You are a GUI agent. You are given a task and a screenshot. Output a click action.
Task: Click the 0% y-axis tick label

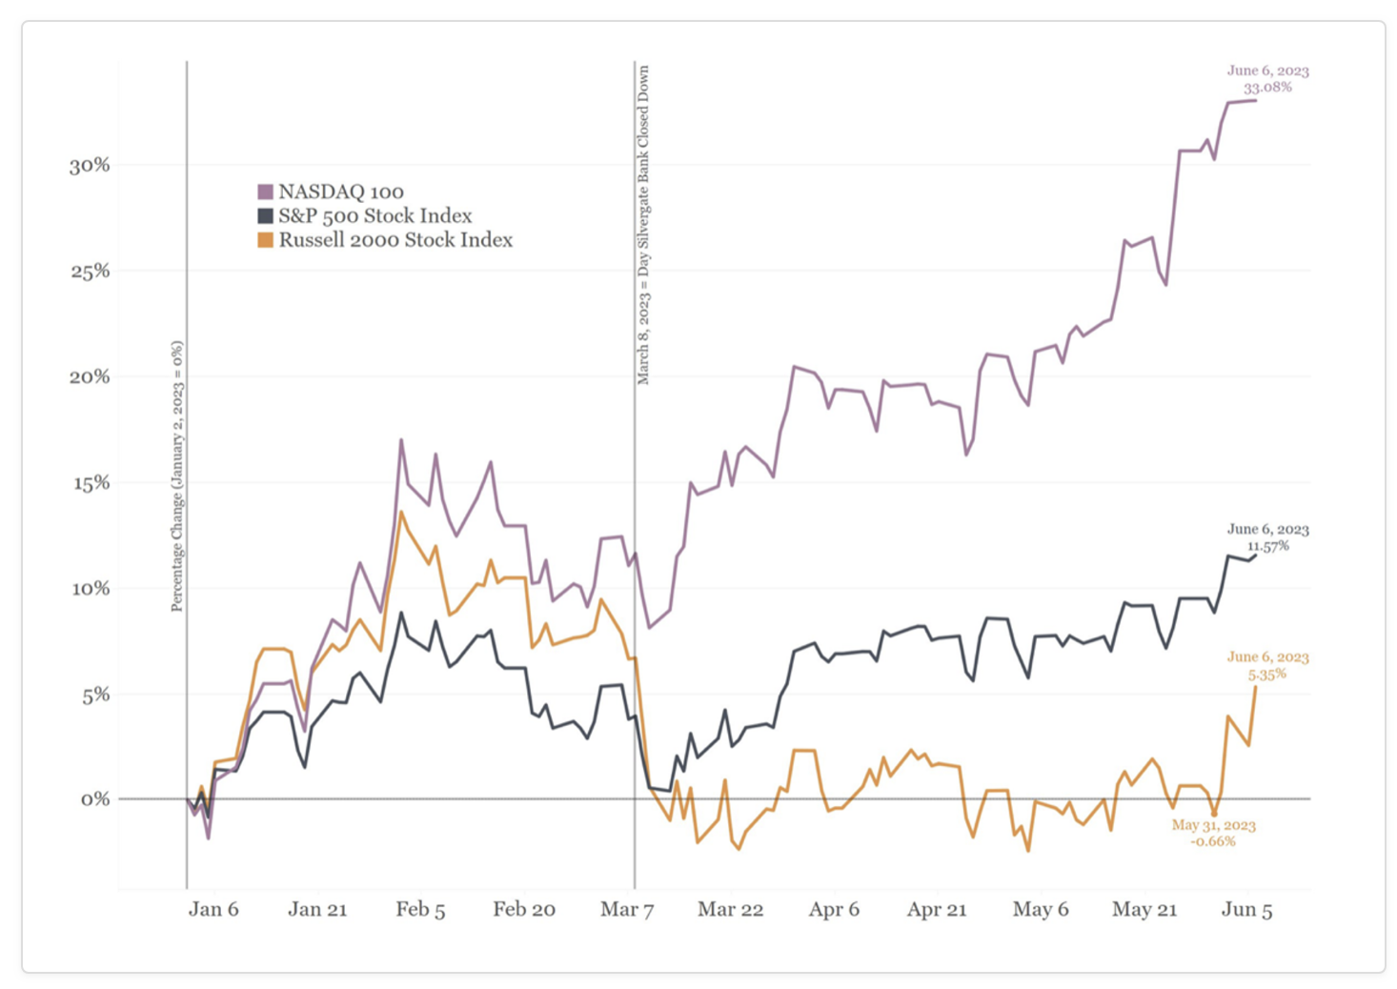pyautogui.click(x=94, y=799)
